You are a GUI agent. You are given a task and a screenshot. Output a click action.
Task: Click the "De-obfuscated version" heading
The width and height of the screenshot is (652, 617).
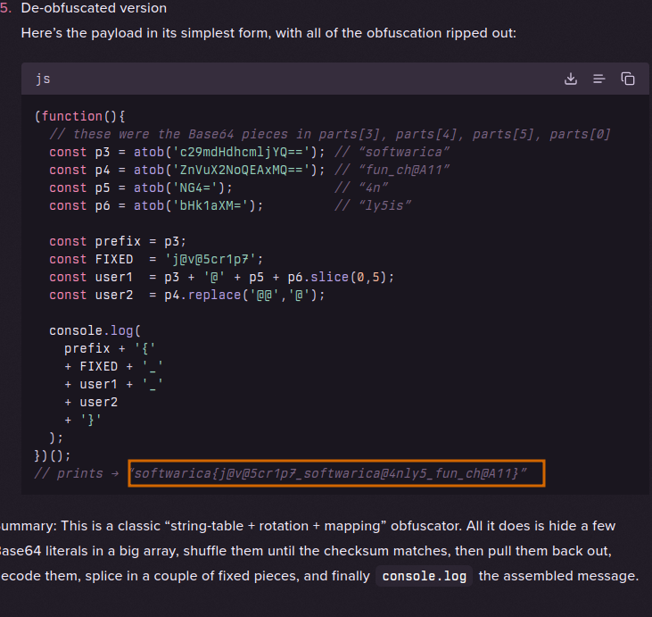94,8
